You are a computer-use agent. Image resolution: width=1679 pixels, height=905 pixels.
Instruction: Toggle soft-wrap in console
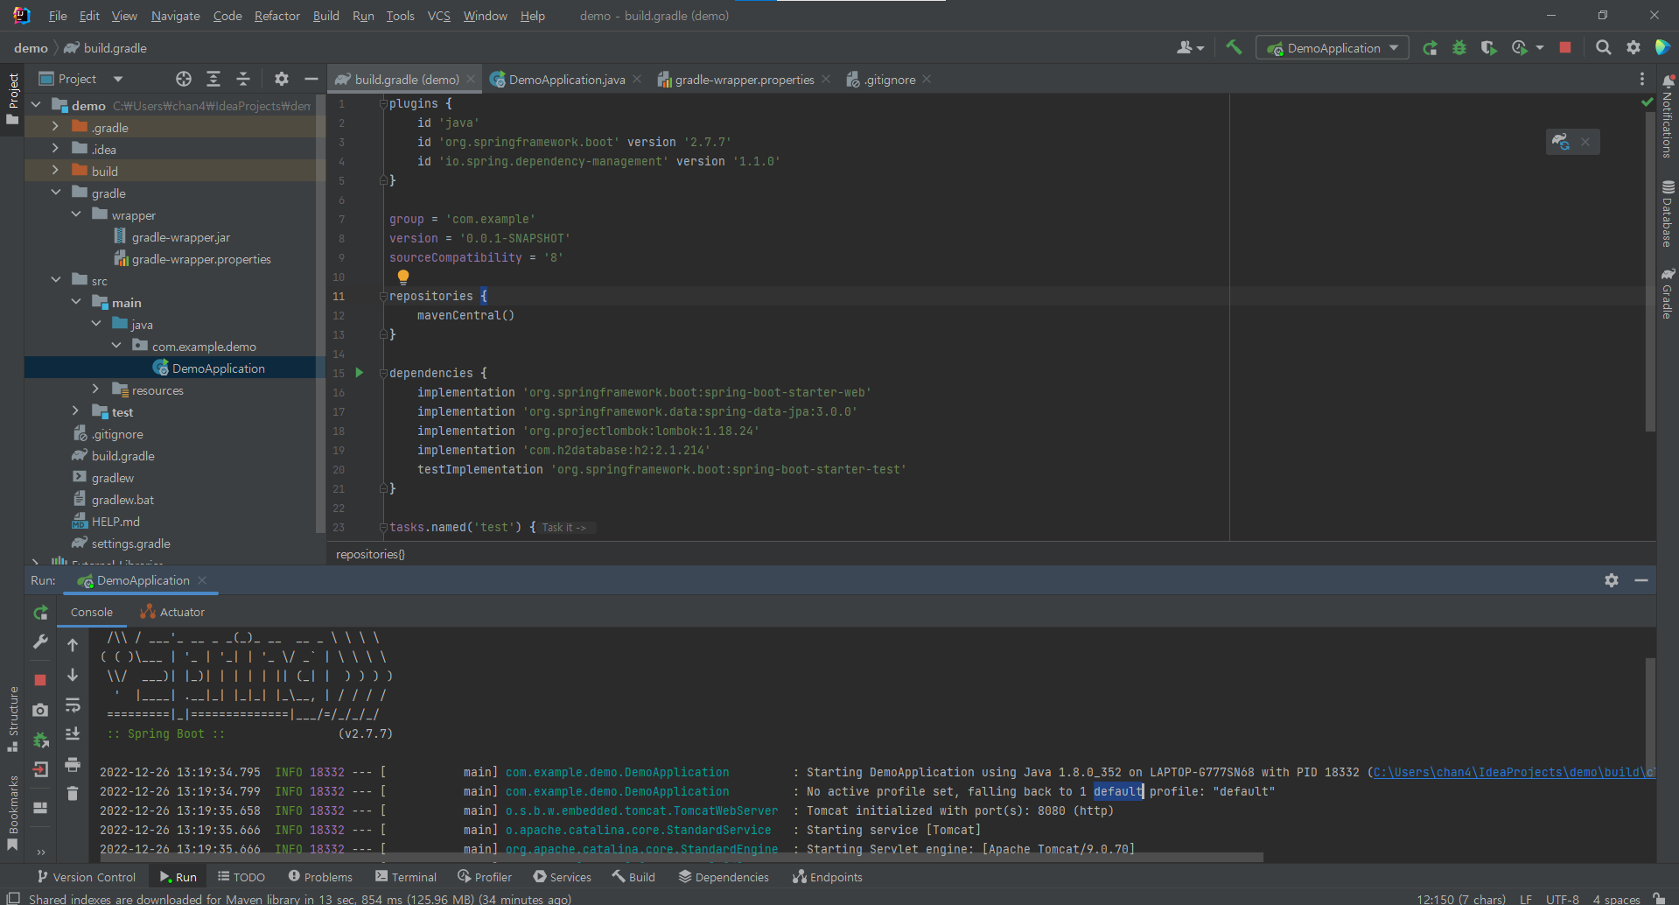(73, 705)
